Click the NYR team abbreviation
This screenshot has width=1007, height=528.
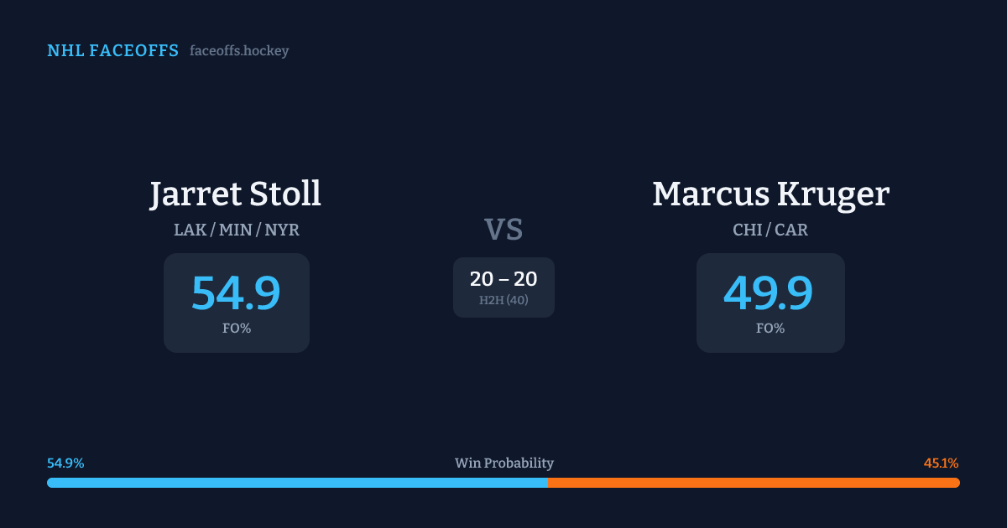pos(282,230)
